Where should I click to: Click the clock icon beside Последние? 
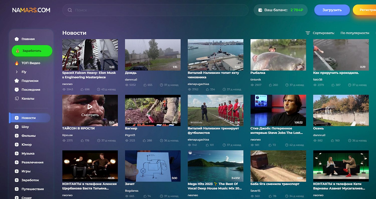(17, 90)
